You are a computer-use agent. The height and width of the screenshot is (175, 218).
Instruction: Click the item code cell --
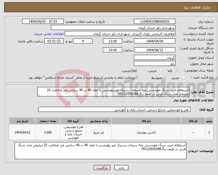(x=193, y=132)
